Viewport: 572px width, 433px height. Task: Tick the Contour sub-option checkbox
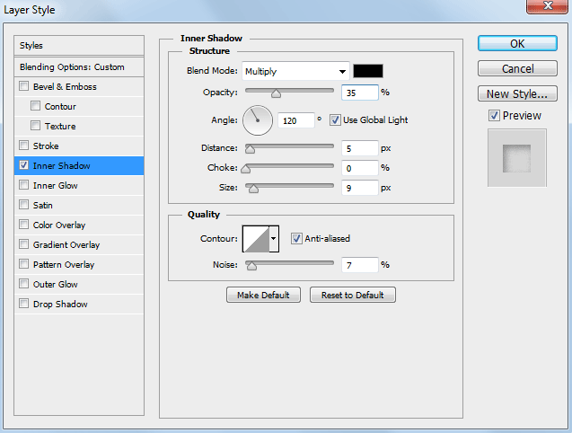click(x=35, y=106)
